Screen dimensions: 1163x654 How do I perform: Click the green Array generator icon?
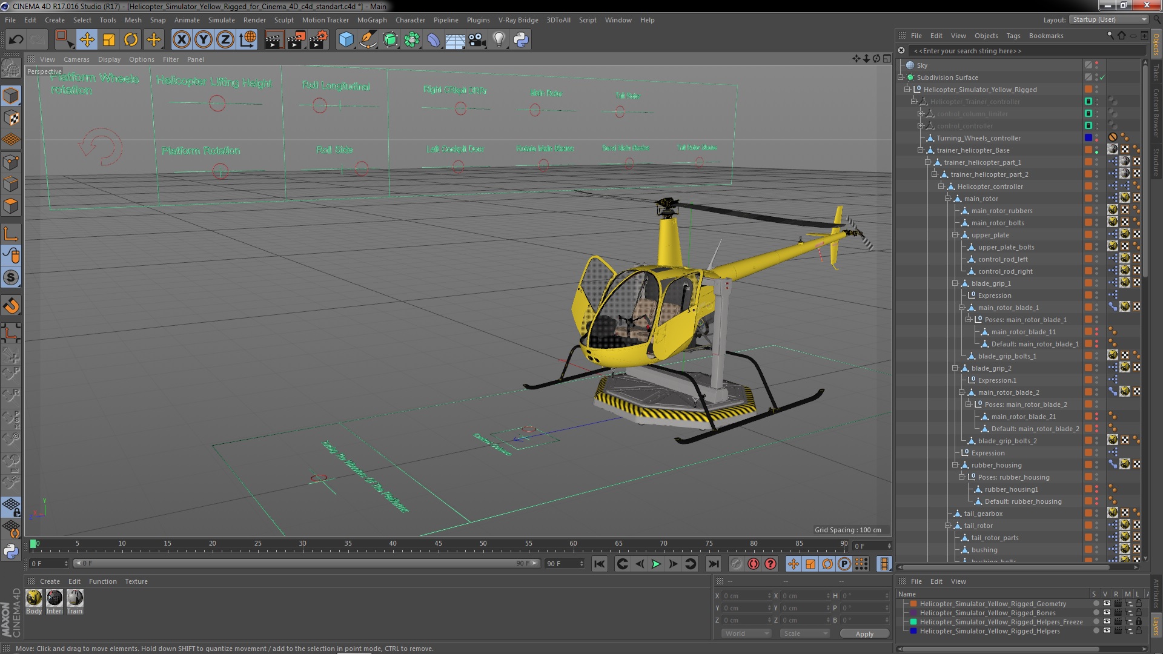[x=412, y=40]
